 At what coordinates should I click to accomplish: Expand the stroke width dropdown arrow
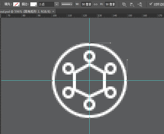(x=57, y=4)
